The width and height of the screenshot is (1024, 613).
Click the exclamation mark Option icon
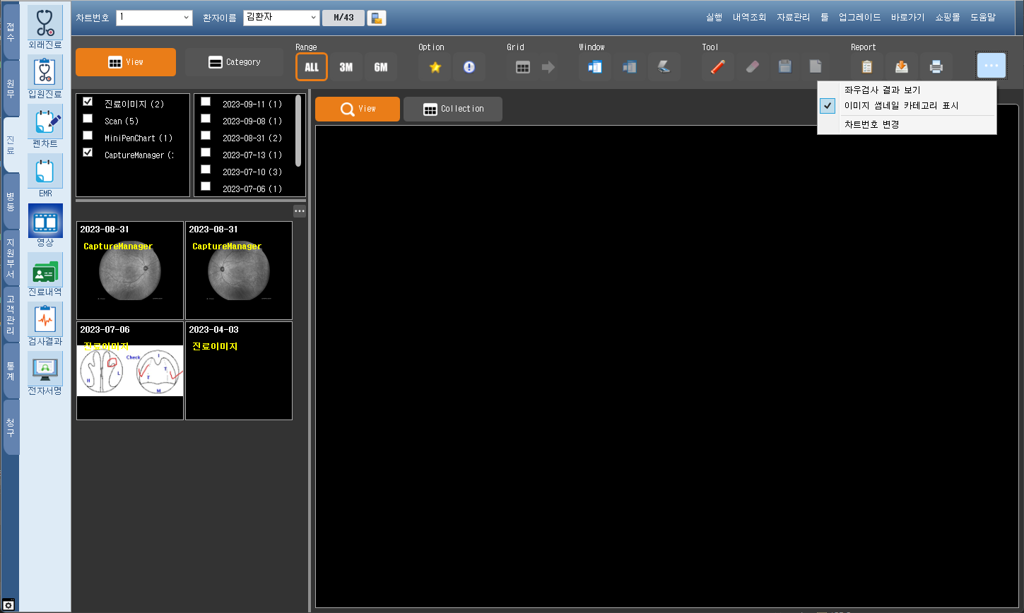coord(469,67)
